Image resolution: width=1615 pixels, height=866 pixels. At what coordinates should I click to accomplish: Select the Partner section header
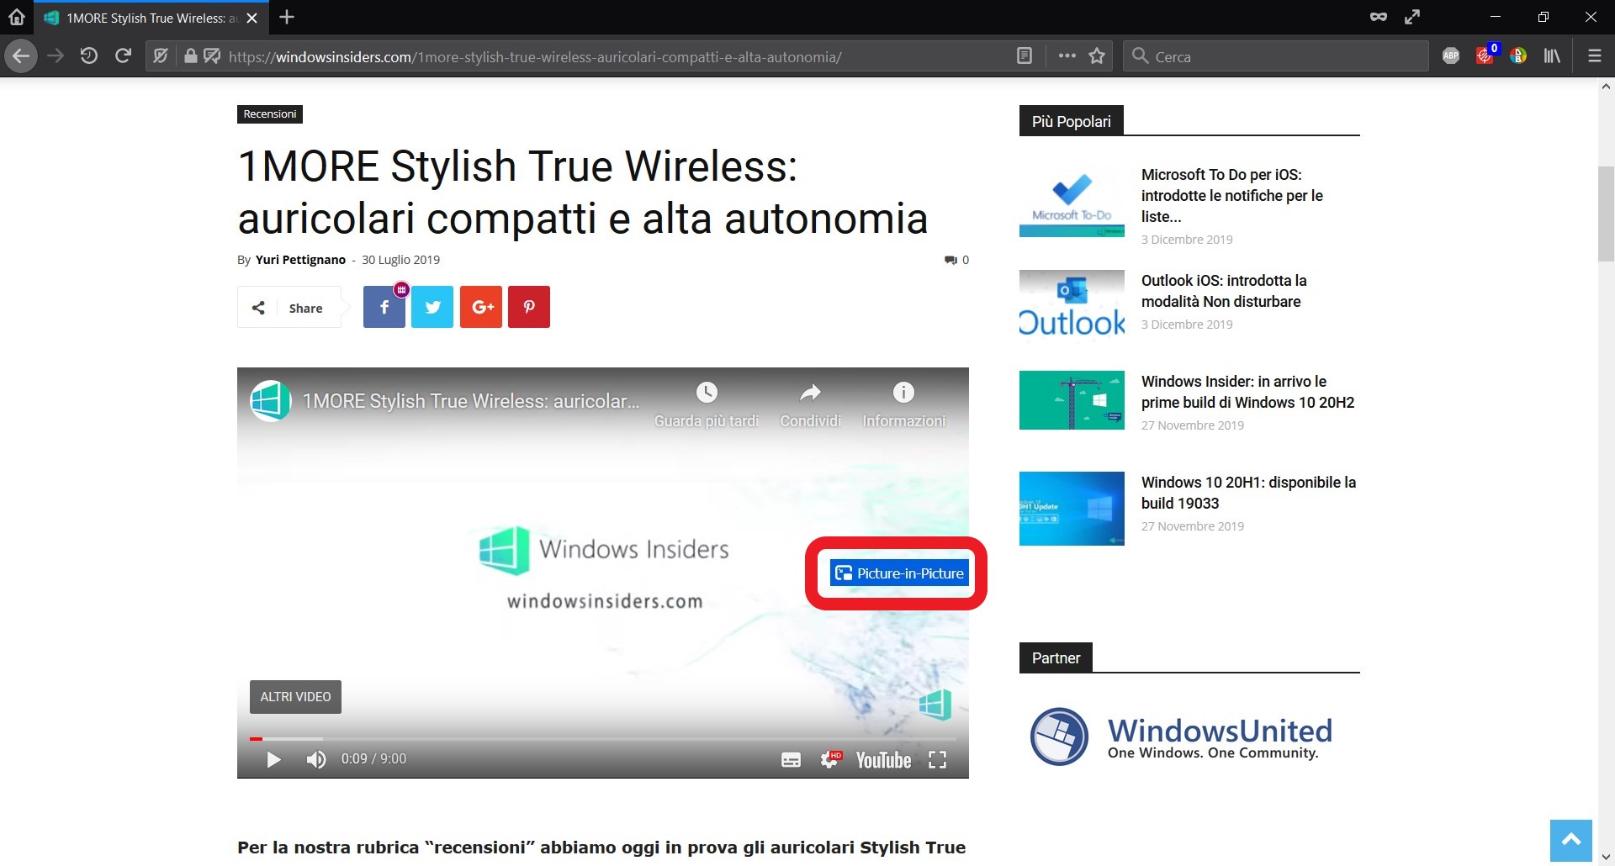[x=1056, y=657]
